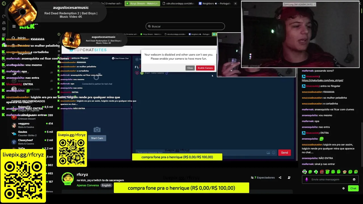
Task: Click the large compra fone donation goal banner
Action: pos(181,188)
